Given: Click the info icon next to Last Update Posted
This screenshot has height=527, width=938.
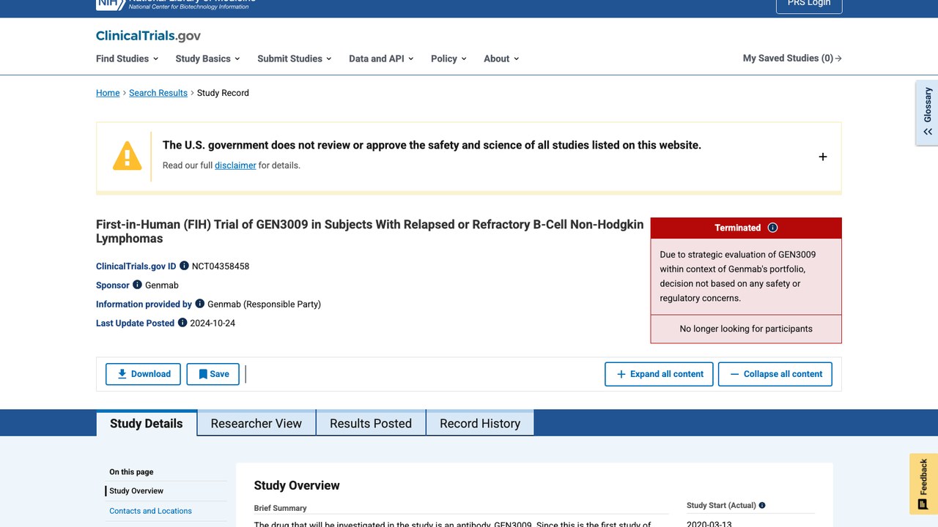Looking at the screenshot, I should [x=182, y=323].
